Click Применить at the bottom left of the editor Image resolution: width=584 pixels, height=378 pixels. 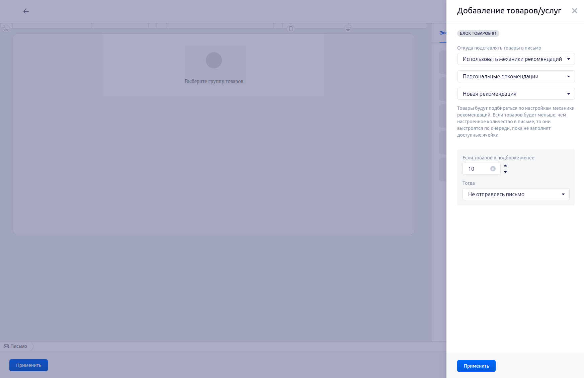click(x=28, y=365)
